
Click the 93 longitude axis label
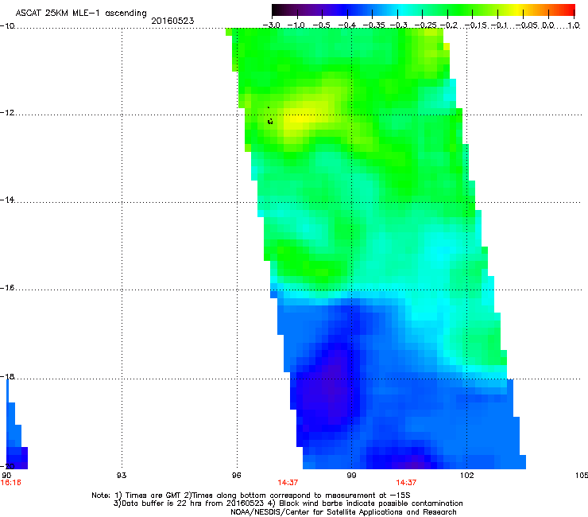[x=122, y=476]
